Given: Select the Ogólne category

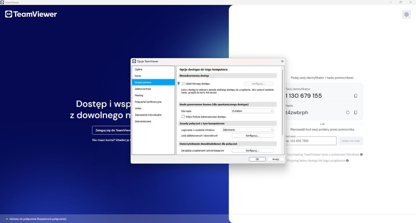Looking at the screenshot, I should [x=153, y=69].
